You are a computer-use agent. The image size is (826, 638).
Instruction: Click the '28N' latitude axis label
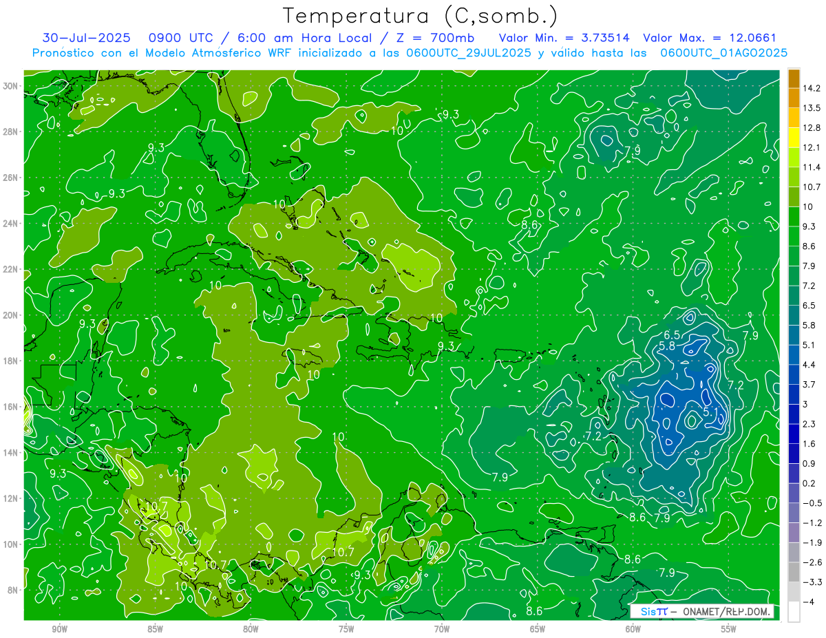coord(12,131)
